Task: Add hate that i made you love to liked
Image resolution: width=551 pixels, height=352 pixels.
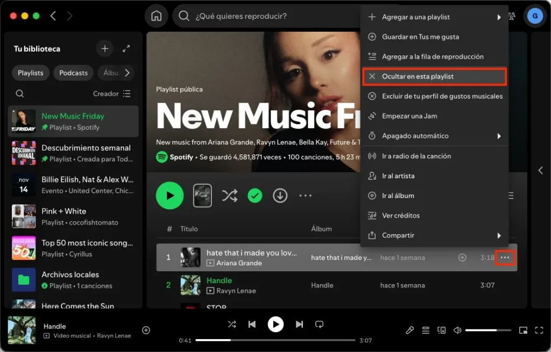Action: pyautogui.click(x=462, y=257)
